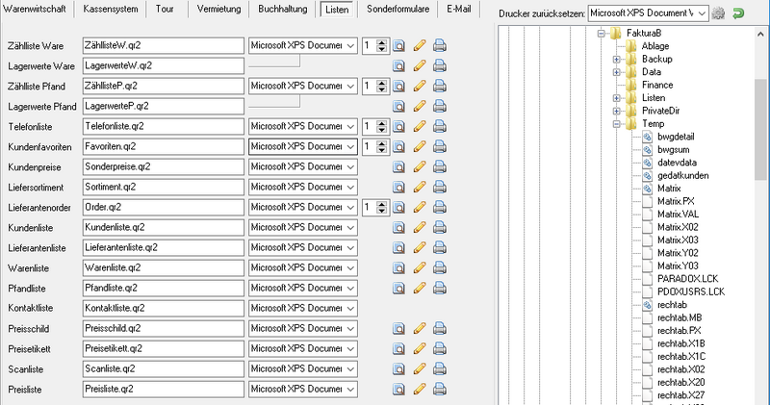Print the Preisschild report
The width and height of the screenshot is (770, 405).
tap(439, 328)
